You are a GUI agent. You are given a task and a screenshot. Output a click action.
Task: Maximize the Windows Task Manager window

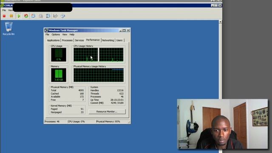click(124, 30)
